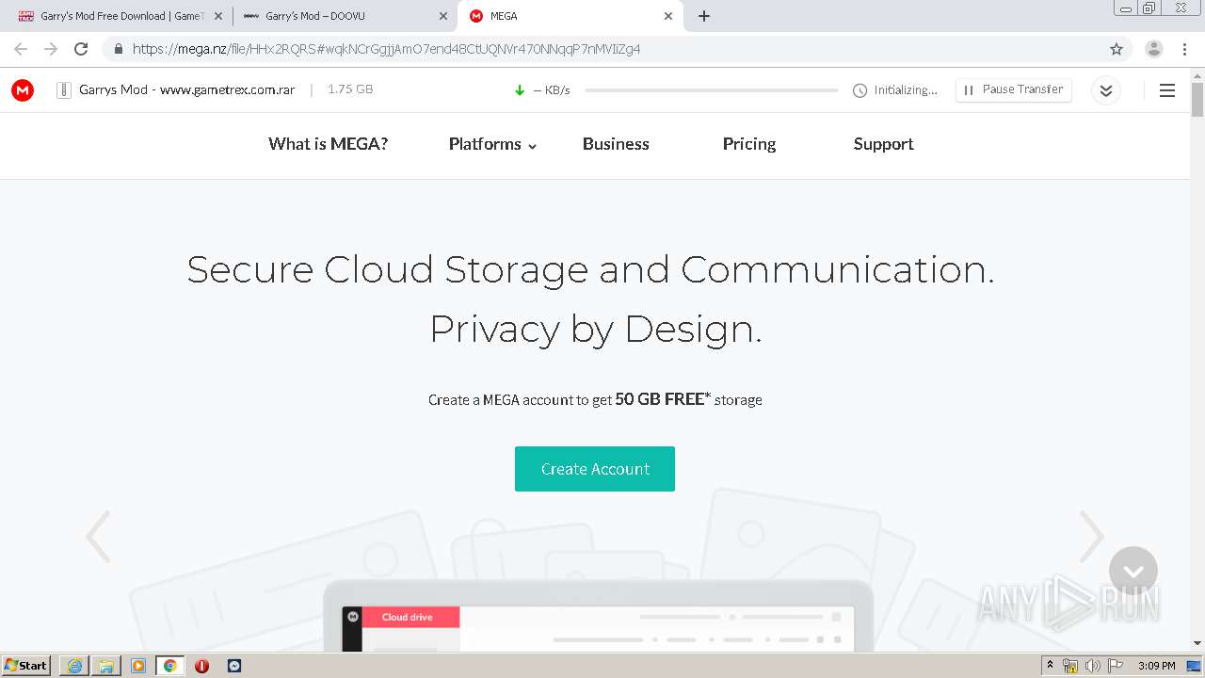Close the MEGA tab
This screenshot has width=1205, height=678.
[x=668, y=16]
